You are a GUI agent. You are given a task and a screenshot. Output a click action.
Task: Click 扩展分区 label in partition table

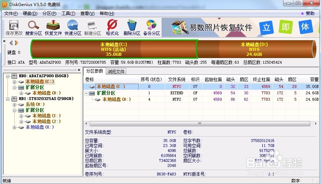(x=106, y=93)
